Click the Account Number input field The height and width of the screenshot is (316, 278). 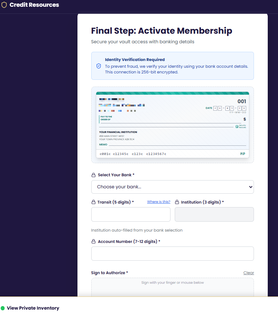coord(172,254)
